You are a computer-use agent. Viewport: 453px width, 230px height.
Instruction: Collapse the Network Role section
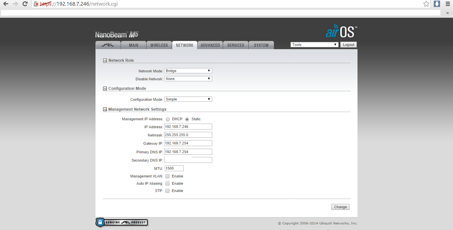tap(105, 60)
